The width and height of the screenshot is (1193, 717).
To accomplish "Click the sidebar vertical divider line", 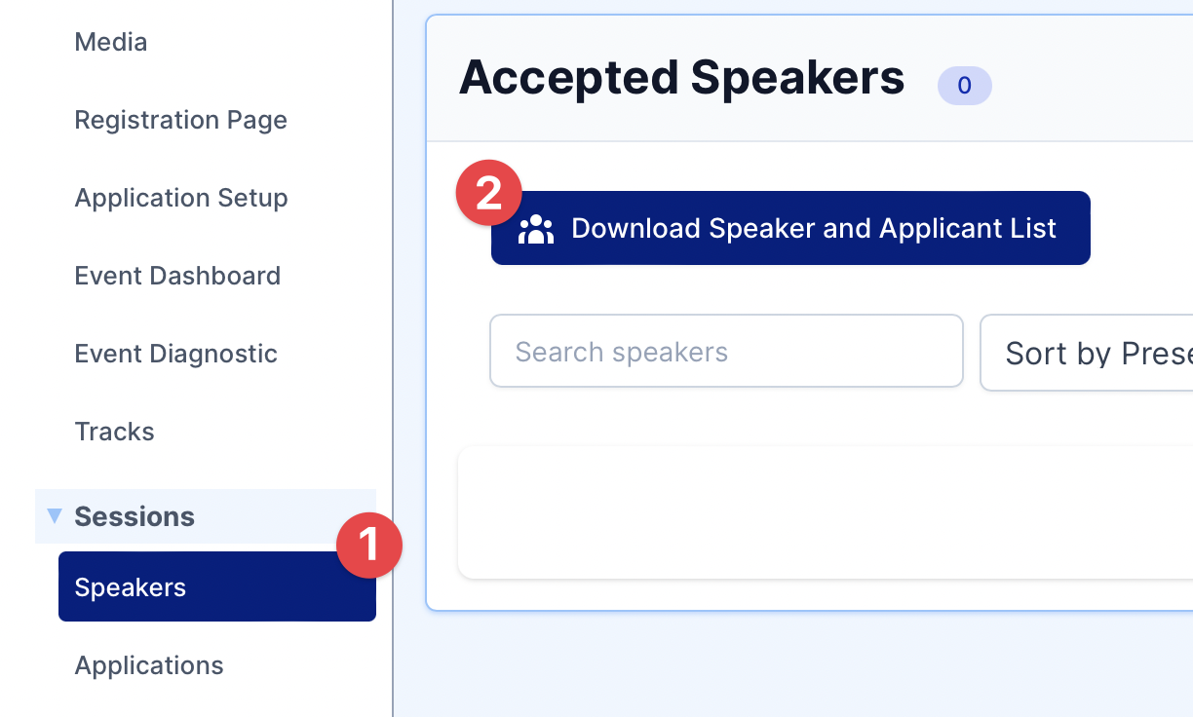I will [393, 292].
